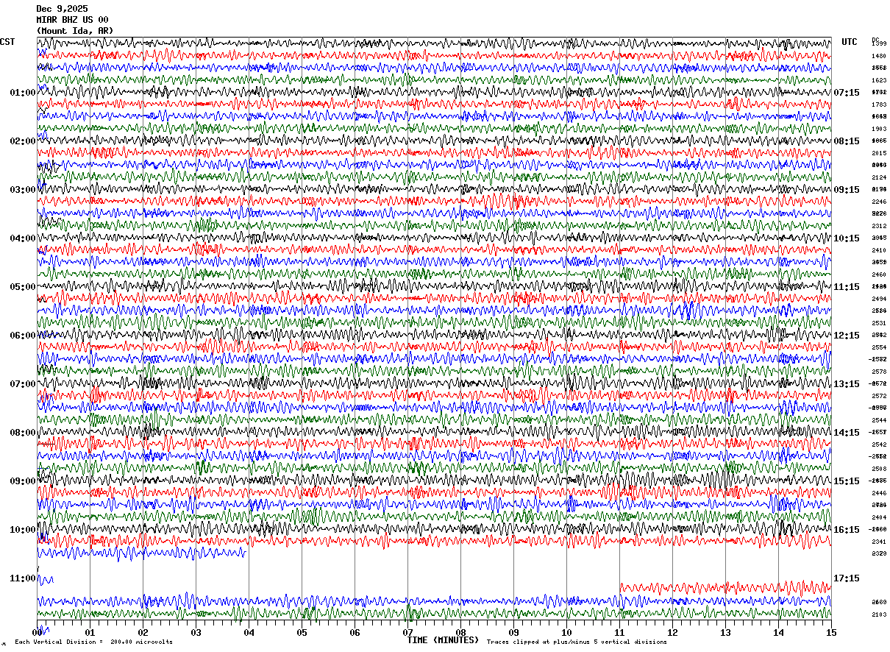Image resolution: width=890 pixels, height=652 pixels.
Task: Click the "CST" timezone label
Action: [7, 42]
